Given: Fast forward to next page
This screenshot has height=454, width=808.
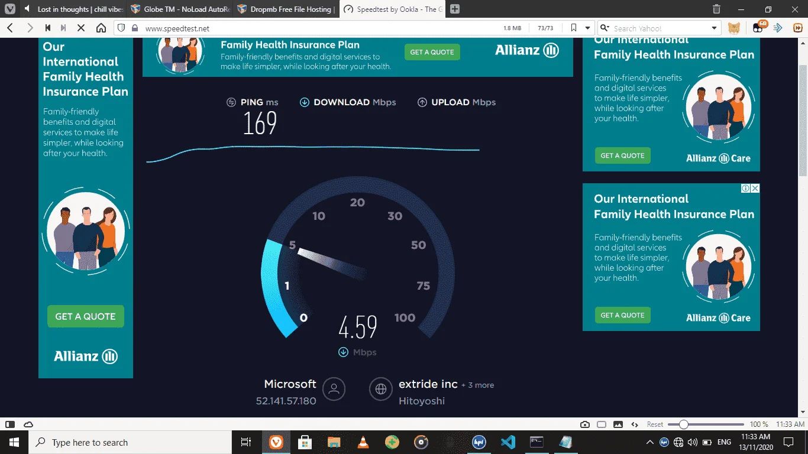Looking at the screenshot, I should (63, 28).
